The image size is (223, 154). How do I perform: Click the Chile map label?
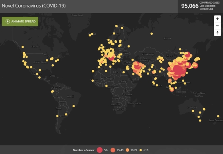click(x=59, y=109)
